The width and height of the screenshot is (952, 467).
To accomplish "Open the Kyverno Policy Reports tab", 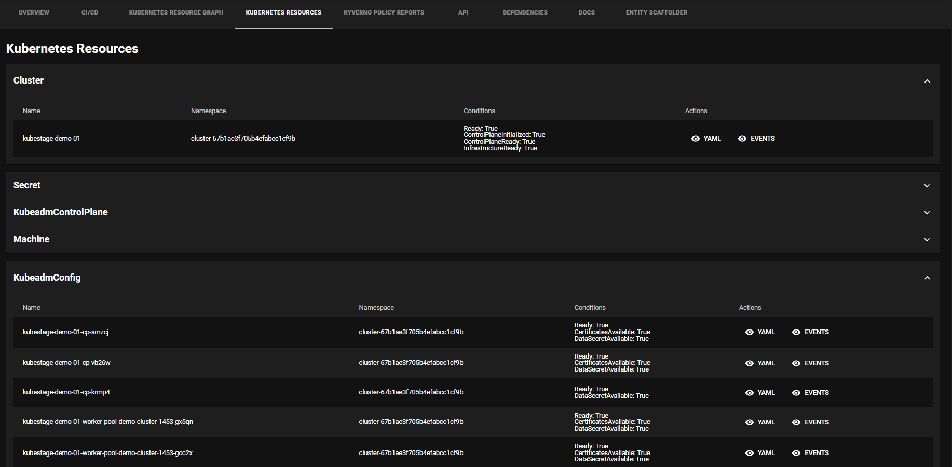I will pos(384,12).
